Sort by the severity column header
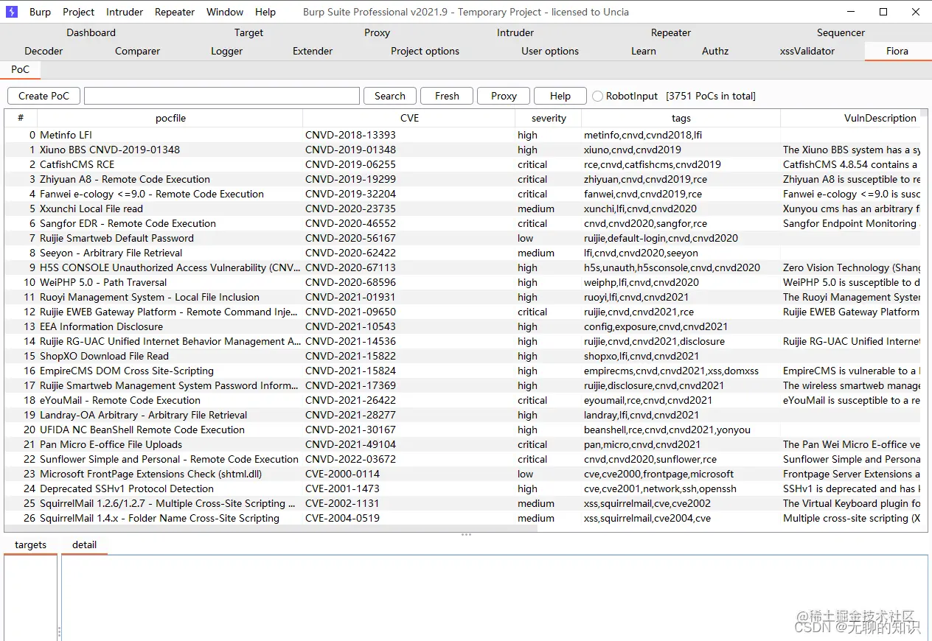932x641 pixels. pos(549,118)
